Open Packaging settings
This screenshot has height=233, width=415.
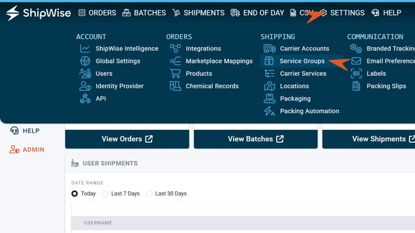point(295,98)
